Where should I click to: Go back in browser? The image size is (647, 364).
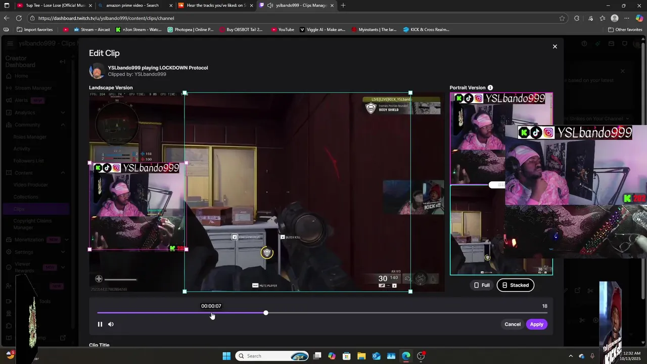tap(7, 18)
